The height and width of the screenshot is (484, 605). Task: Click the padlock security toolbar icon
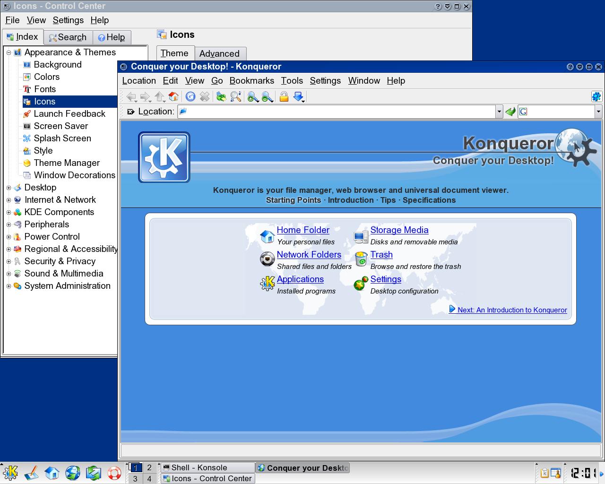point(284,97)
